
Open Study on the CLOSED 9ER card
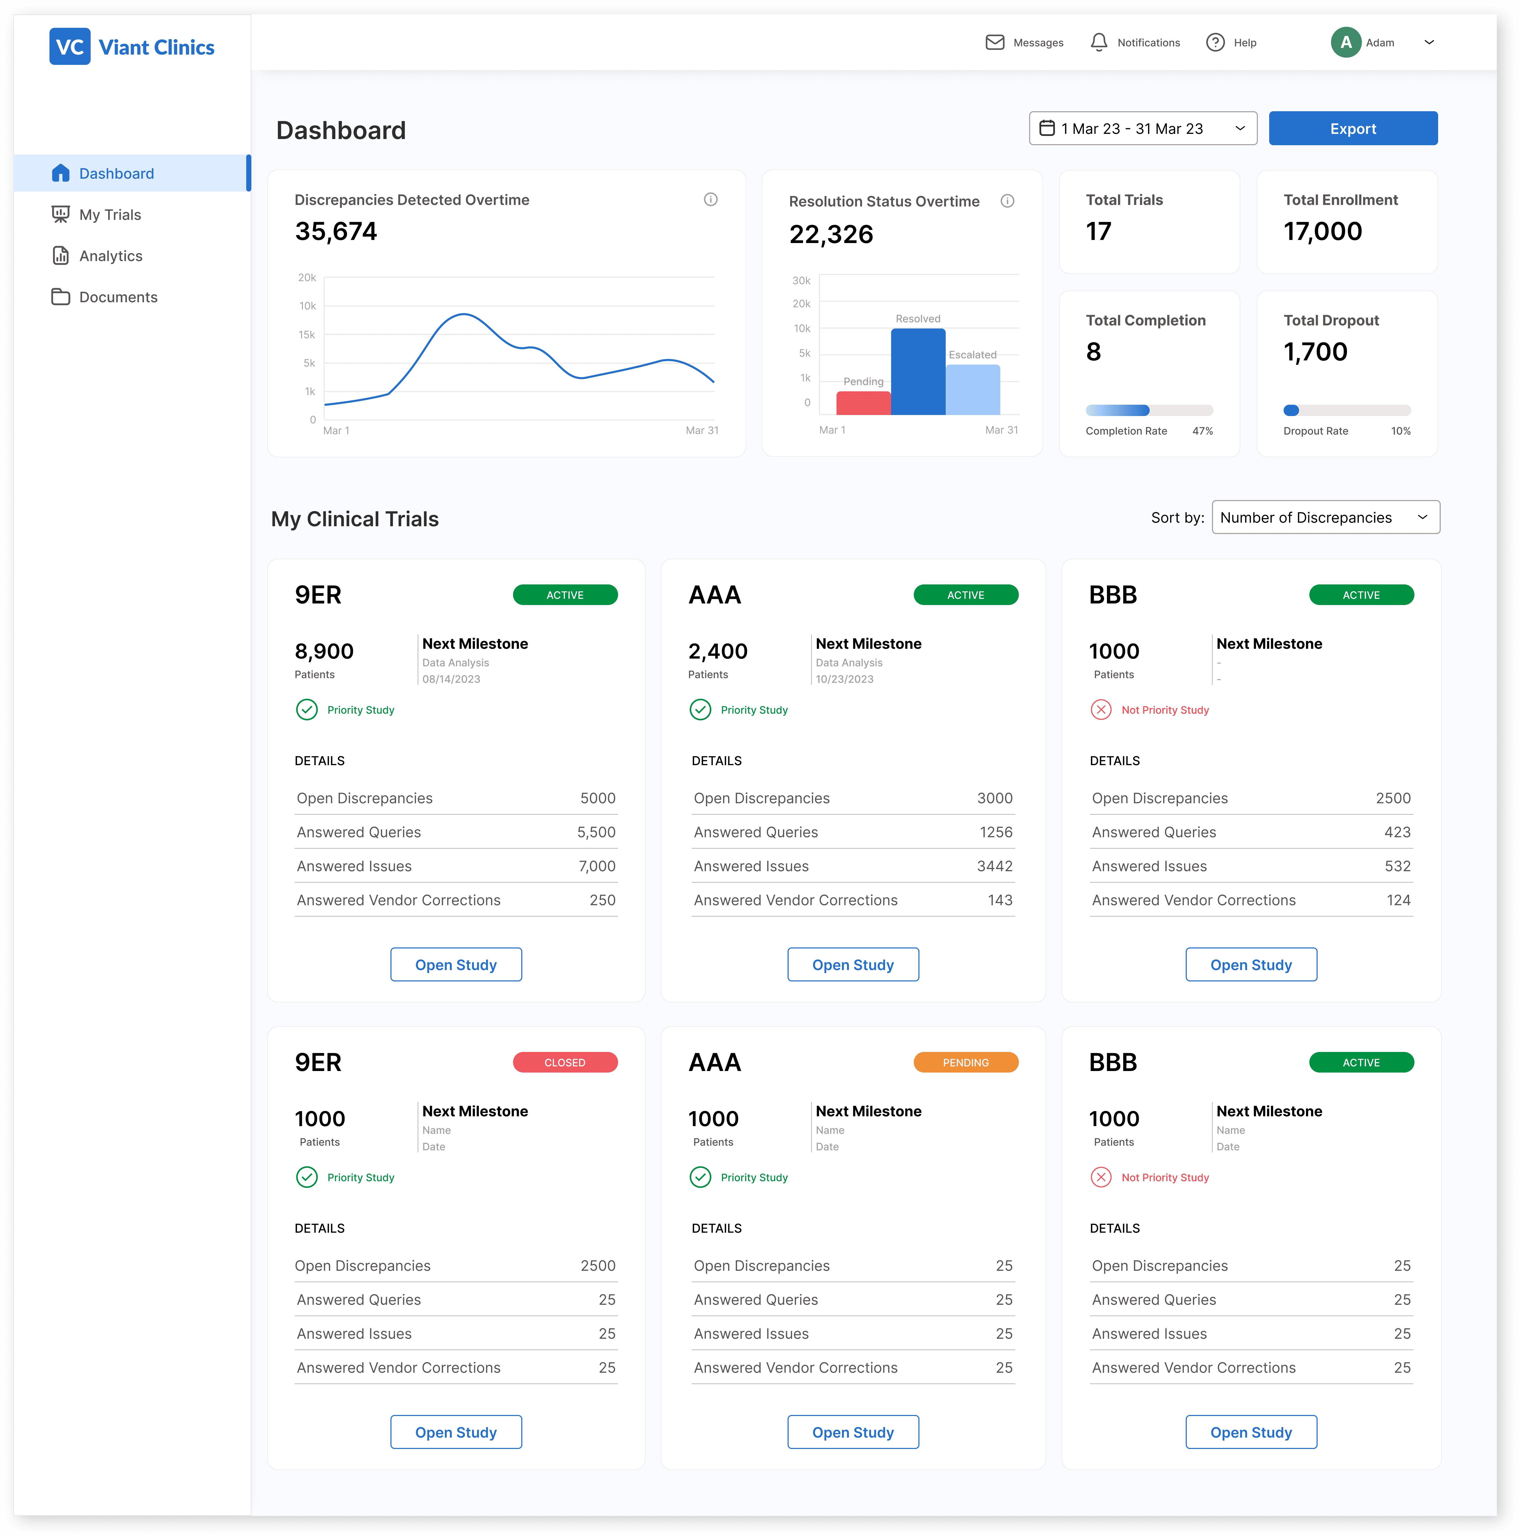(456, 1432)
